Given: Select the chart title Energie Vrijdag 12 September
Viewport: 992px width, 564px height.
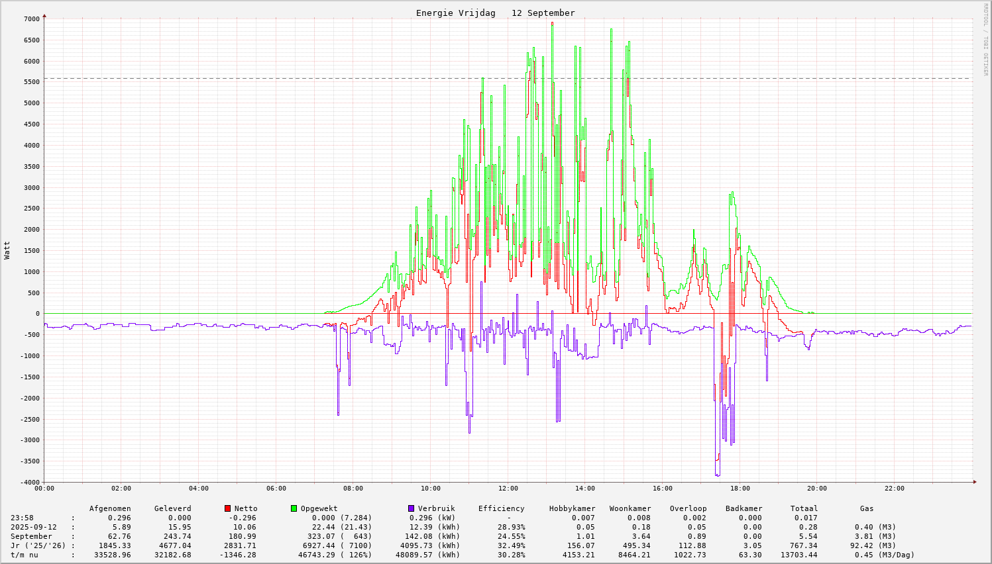Looking at the screenshot, I should point(495,13).
